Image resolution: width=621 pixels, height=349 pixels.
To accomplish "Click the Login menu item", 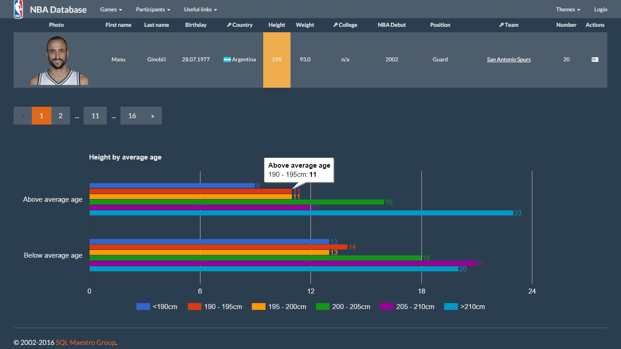I will [x=601, y=10].
